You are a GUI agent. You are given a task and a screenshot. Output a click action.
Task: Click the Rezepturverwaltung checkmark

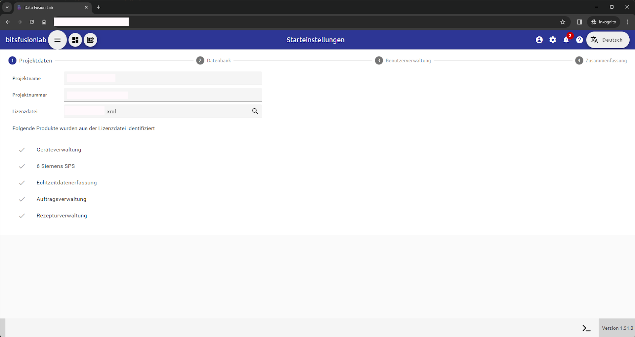tap(22, 216)
